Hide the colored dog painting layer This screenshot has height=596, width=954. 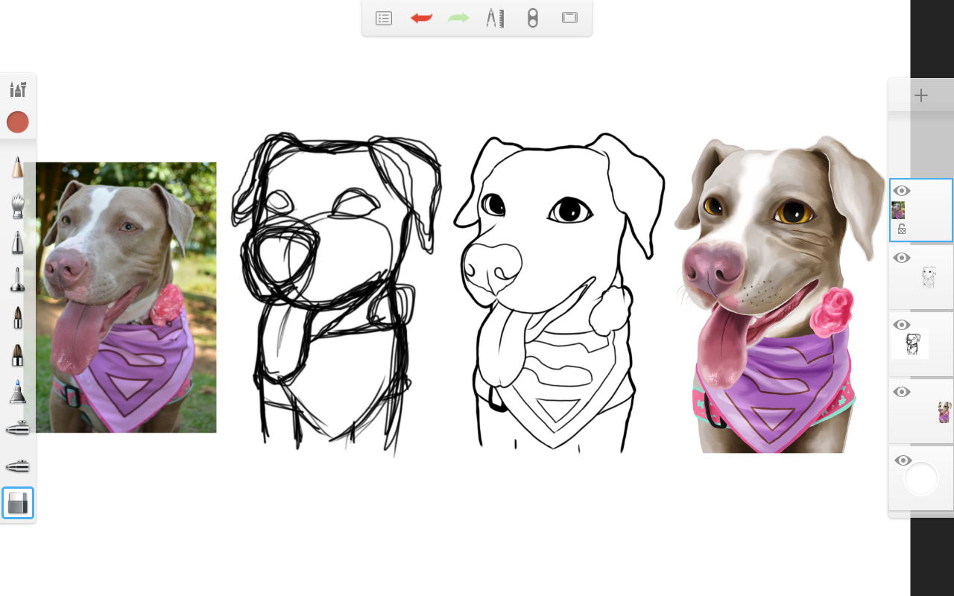pyautogui.click(x=902, y=392)
